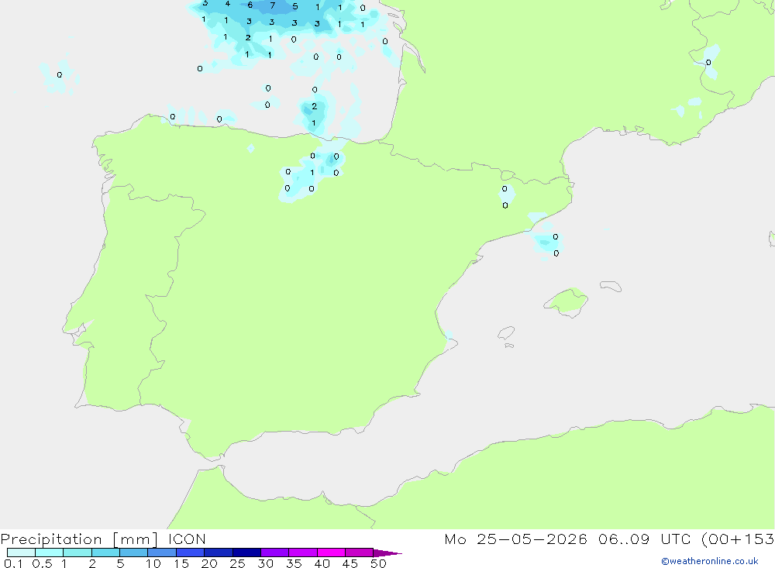This screenshot has width=775, height=568.
Task: Click the 25–30 mm navy swatch
Action: coord(246,553)
